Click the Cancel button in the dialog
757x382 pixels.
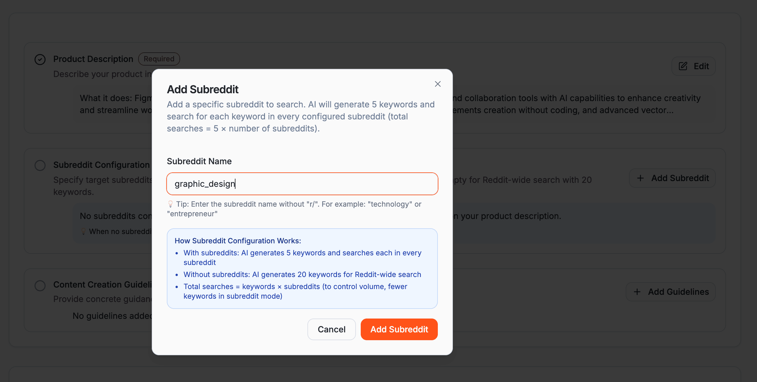point(331,329)
